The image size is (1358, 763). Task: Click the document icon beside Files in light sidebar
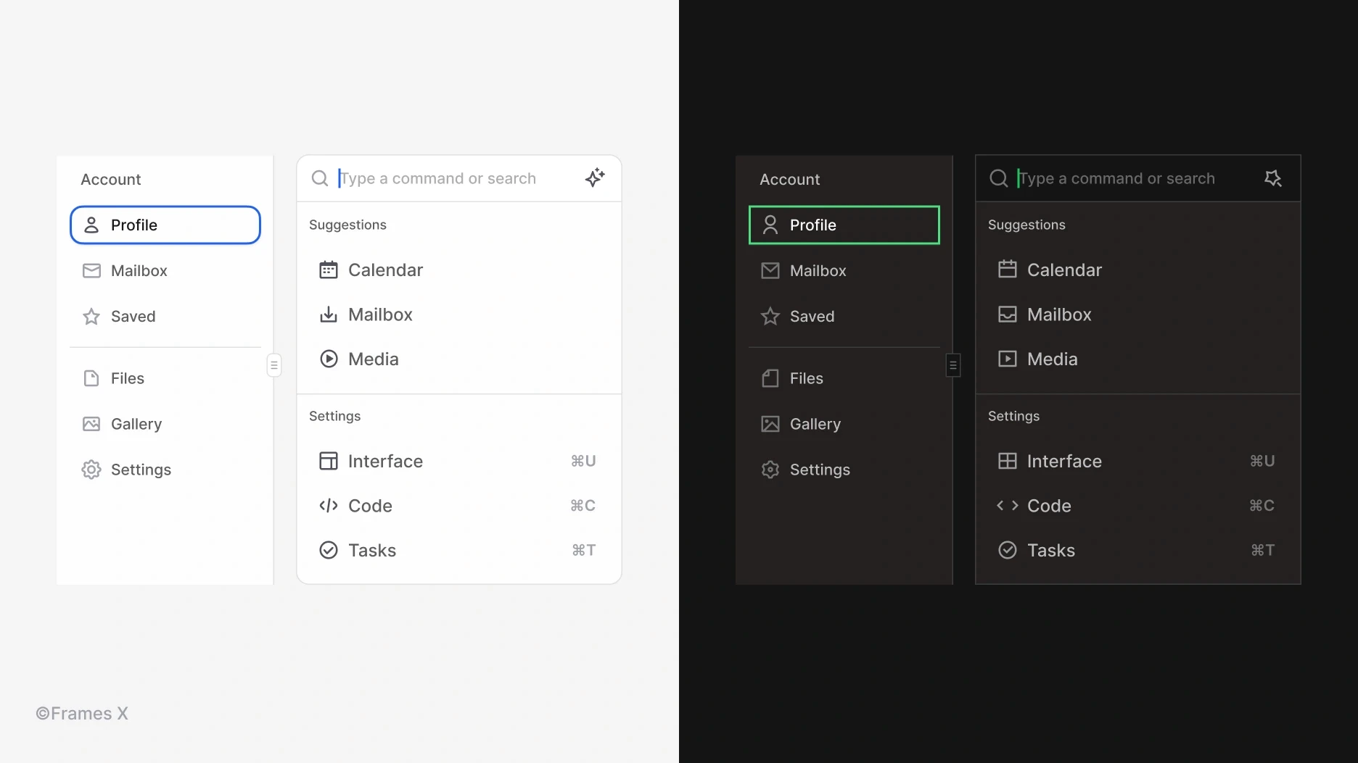[91, 378]
